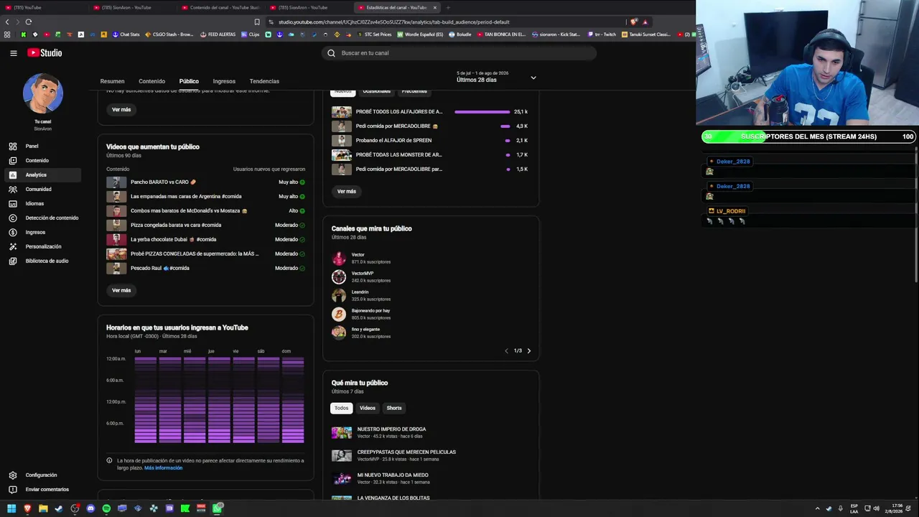Close the Estadísticas del canal browser tab
This screenshot has height=517, width=919.
point(434,7)
